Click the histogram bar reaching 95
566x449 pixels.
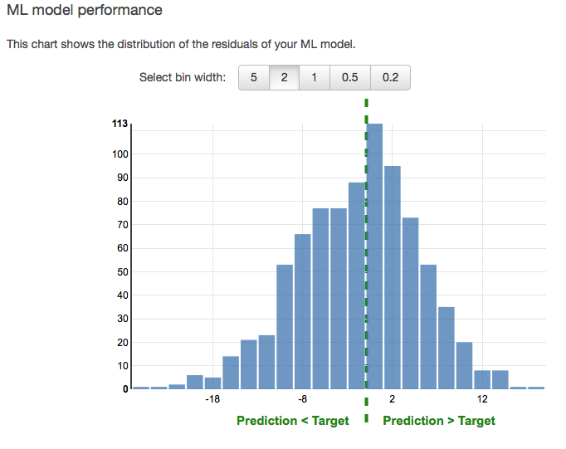393,277
